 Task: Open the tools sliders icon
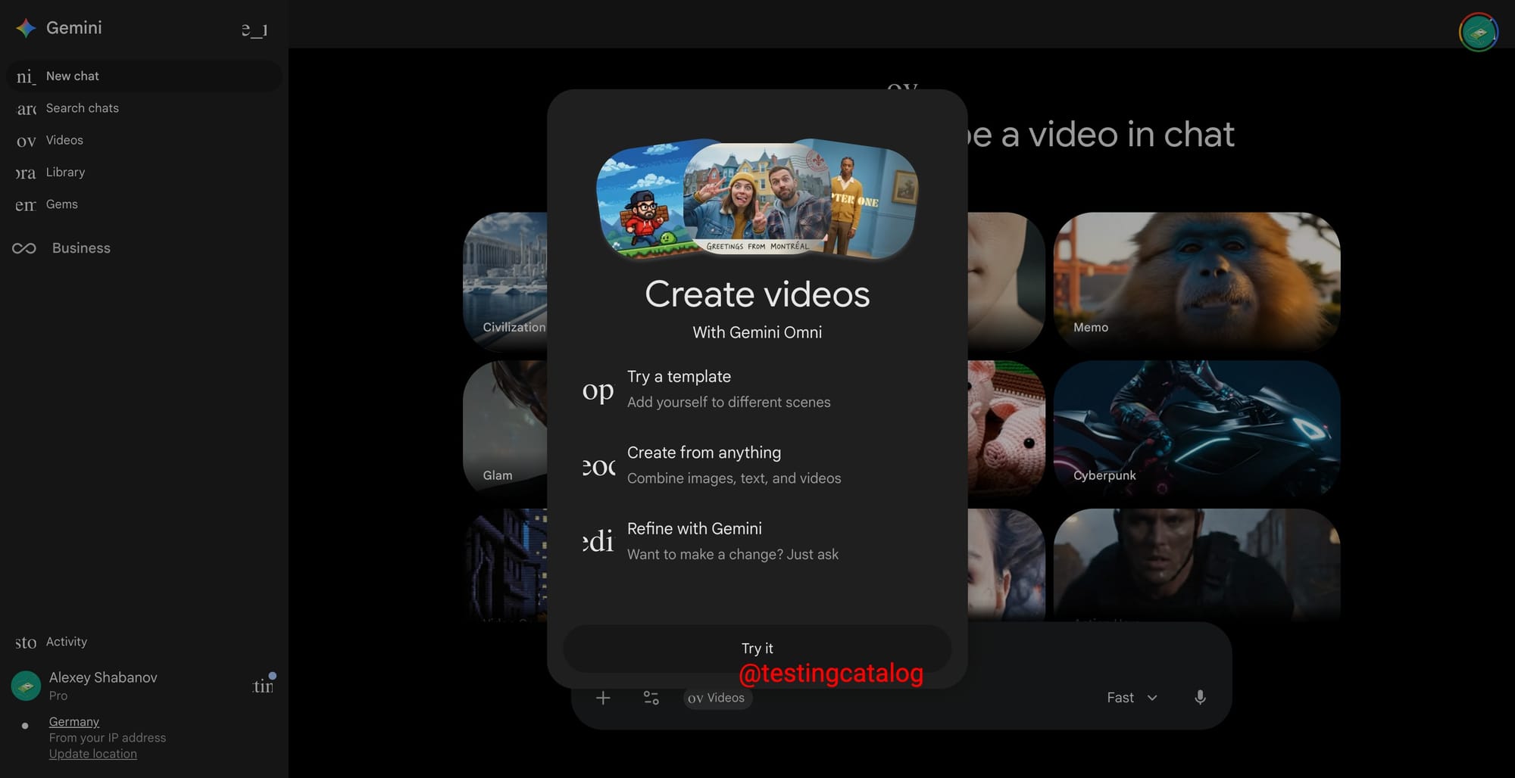[651, 698]
